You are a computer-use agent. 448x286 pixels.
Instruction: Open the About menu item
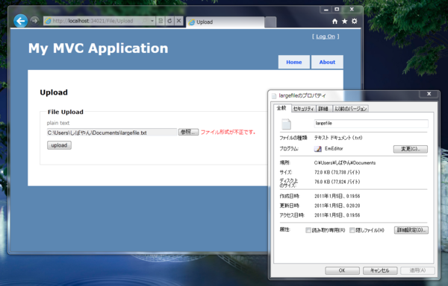point(327,62)
